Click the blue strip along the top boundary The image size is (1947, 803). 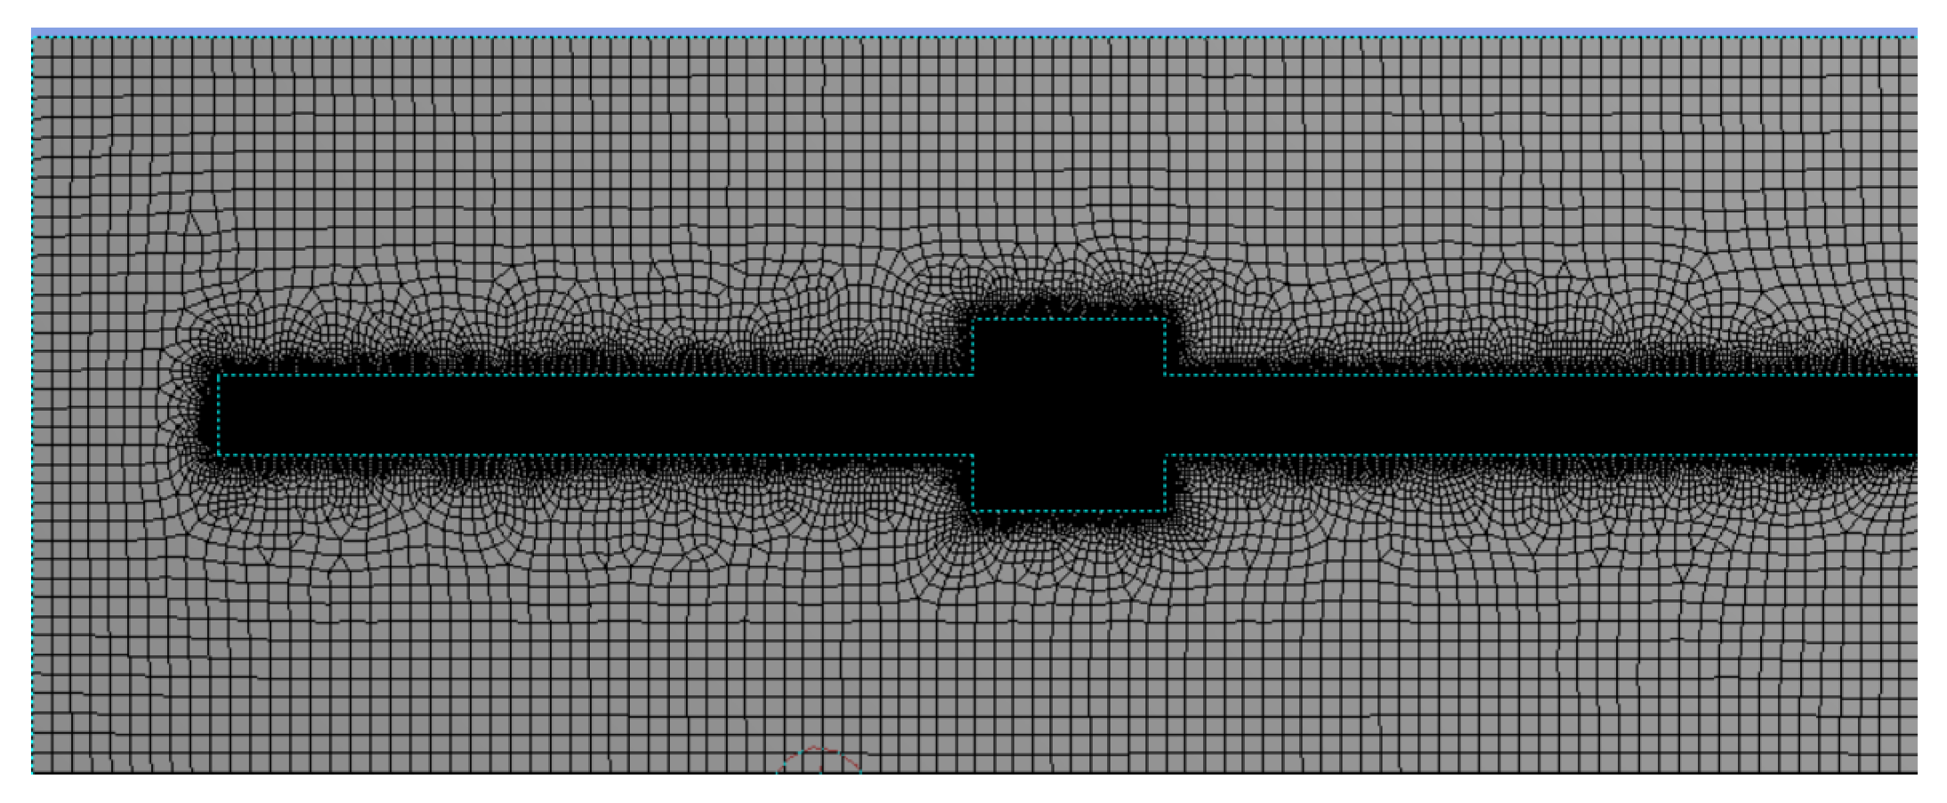tap(973, 33)
